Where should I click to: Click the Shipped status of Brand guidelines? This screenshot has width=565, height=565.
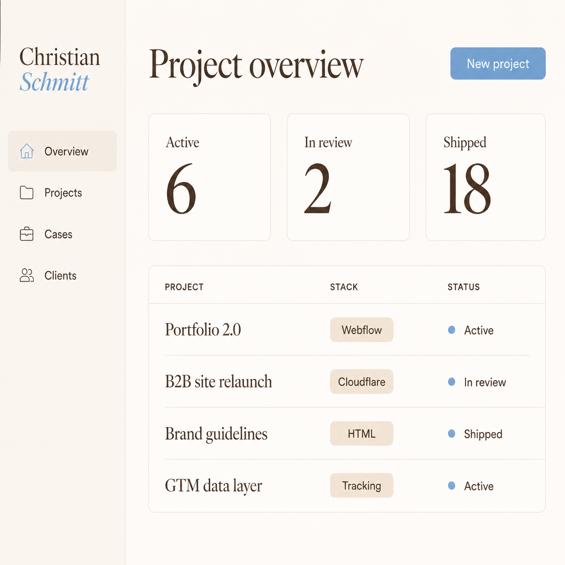tap(483, 434)
